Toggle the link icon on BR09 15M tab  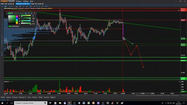[13, 4]
